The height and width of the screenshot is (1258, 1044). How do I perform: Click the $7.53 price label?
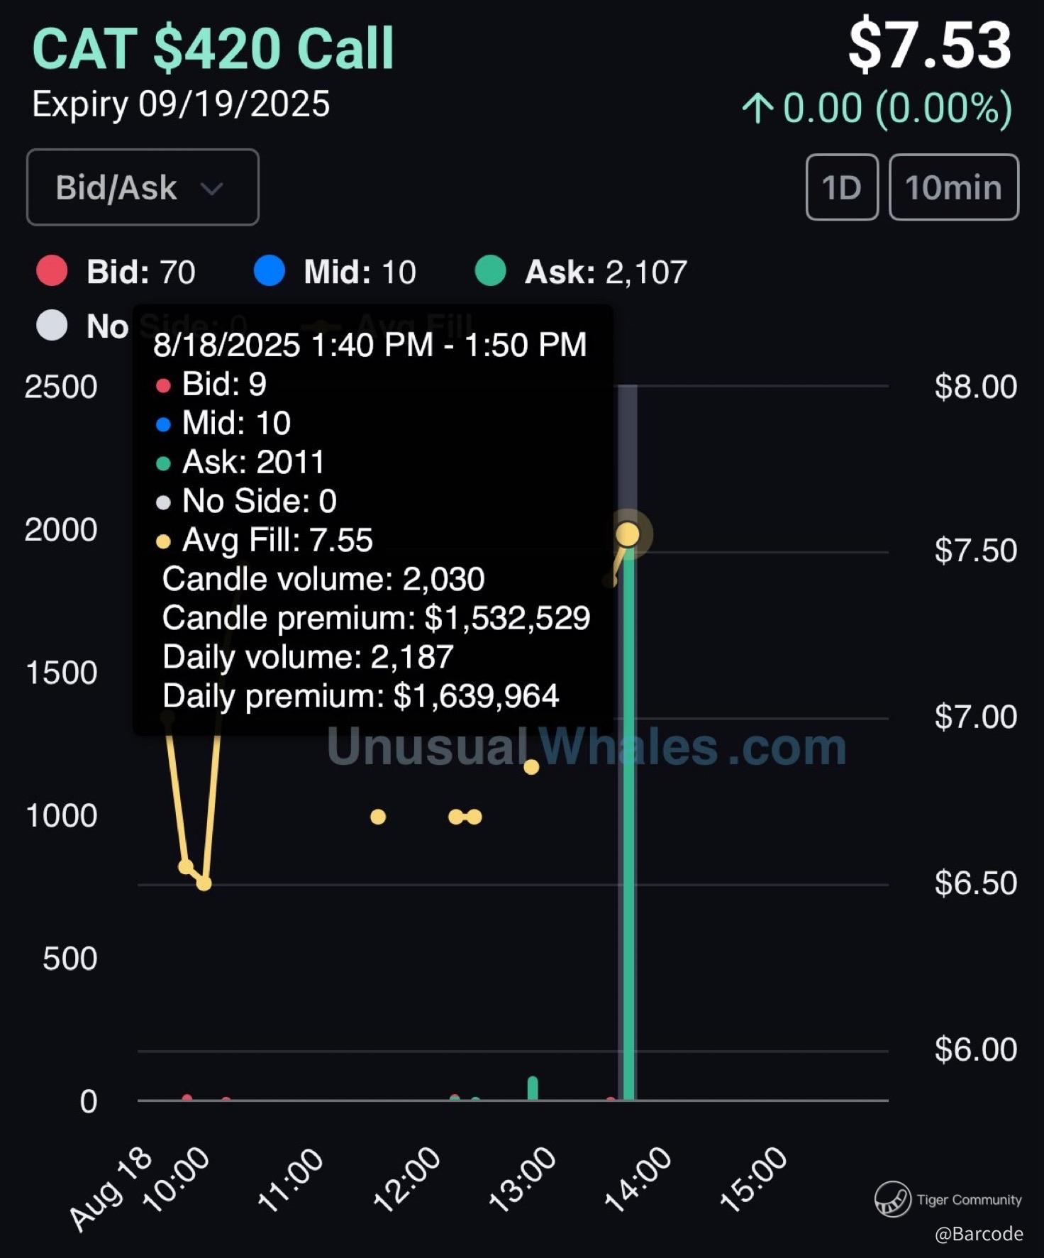[x=929, y=45]
